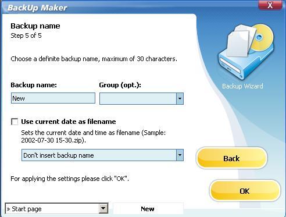Click the 'Group (opt.):' label
The width and height of the screenshot is (286, 217).
coord(120,85)
